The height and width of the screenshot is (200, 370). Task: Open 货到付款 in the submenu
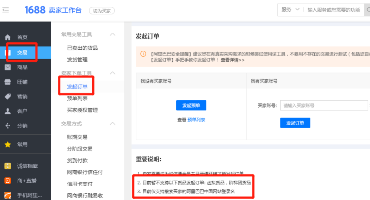77,160
